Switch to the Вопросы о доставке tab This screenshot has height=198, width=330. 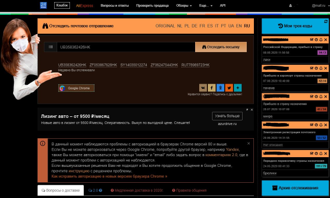pos(61,190)
